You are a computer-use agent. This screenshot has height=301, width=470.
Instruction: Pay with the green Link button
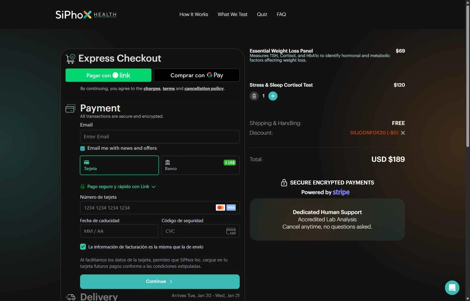coord(109,75)
